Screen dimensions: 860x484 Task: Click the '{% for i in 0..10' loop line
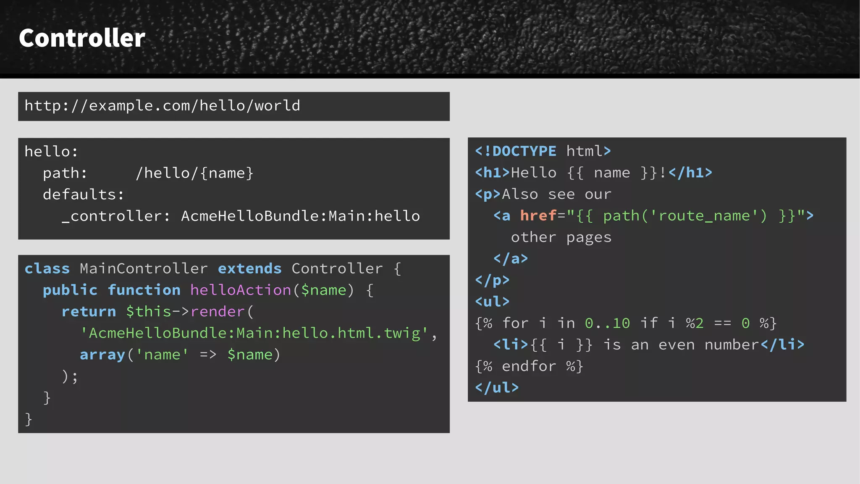click(x=626, y=324)
